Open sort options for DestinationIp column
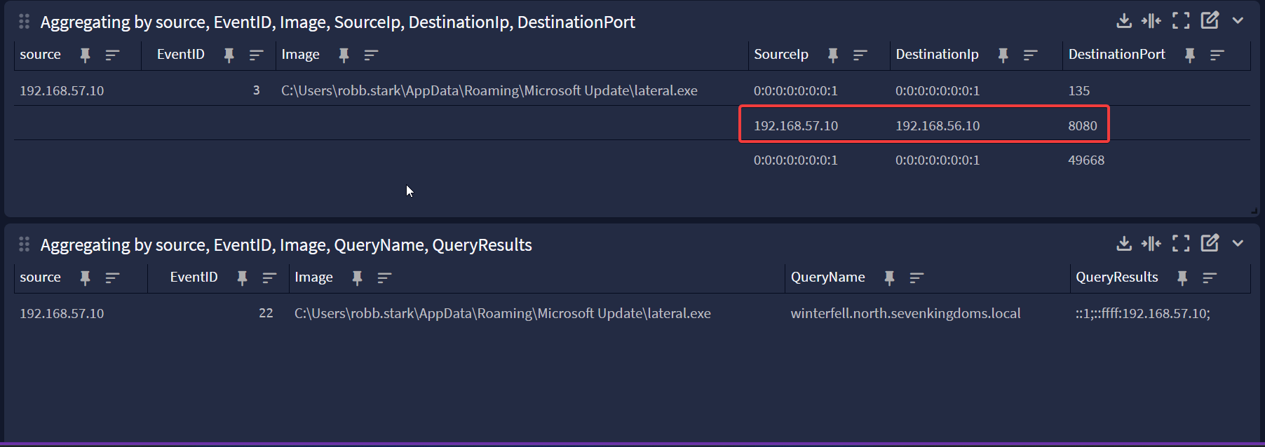The image size is (1265, 447). point(1030,55)
